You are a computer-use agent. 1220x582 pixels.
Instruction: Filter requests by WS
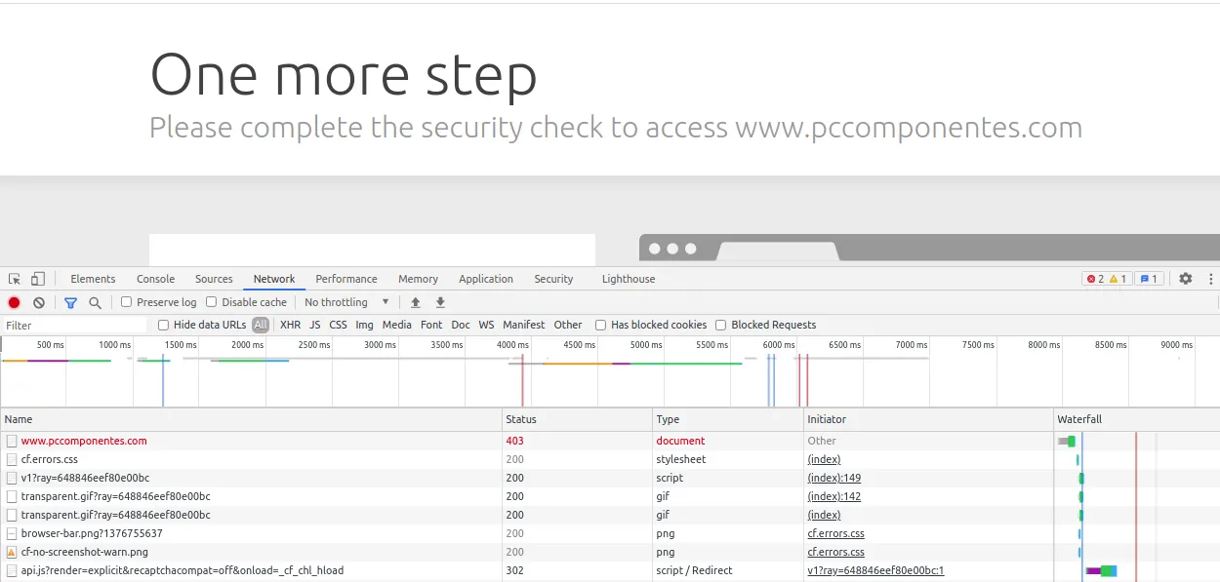486,325
